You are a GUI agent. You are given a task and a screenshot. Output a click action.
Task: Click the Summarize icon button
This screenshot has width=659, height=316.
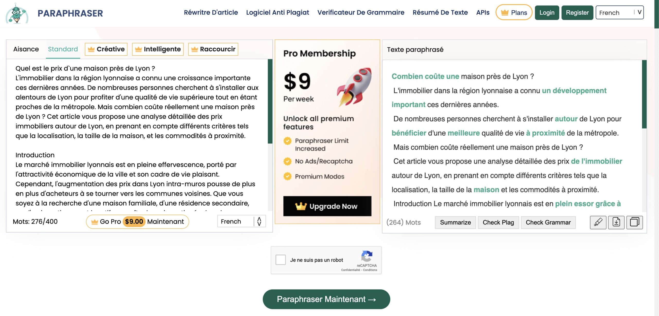pyautogui.click(x=456, y=222)
